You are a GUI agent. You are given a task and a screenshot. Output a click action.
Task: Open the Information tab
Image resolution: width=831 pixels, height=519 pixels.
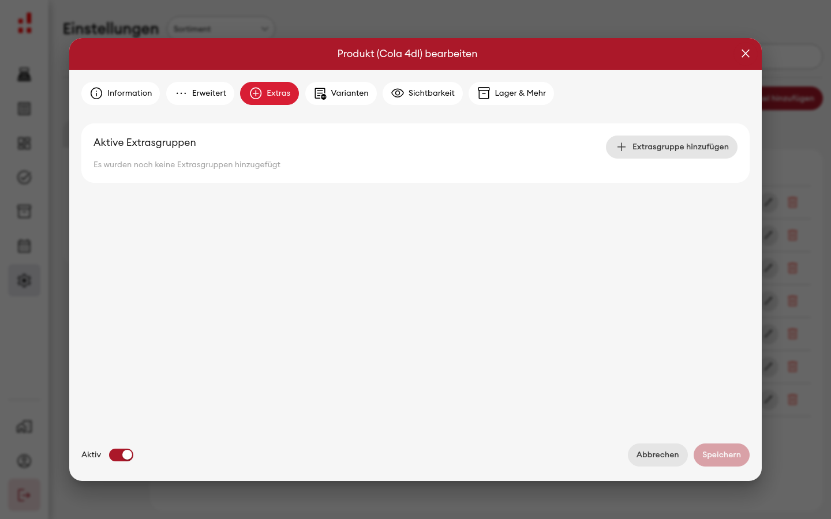121,93
